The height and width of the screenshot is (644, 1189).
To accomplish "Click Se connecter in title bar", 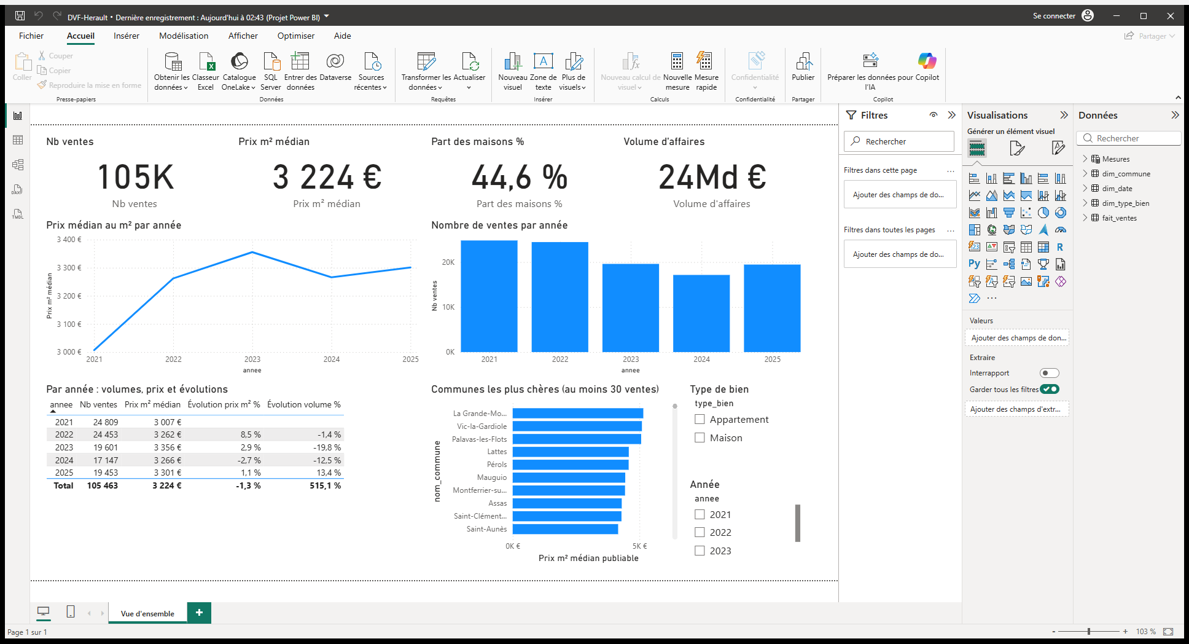I will (x=1054, y=16).
